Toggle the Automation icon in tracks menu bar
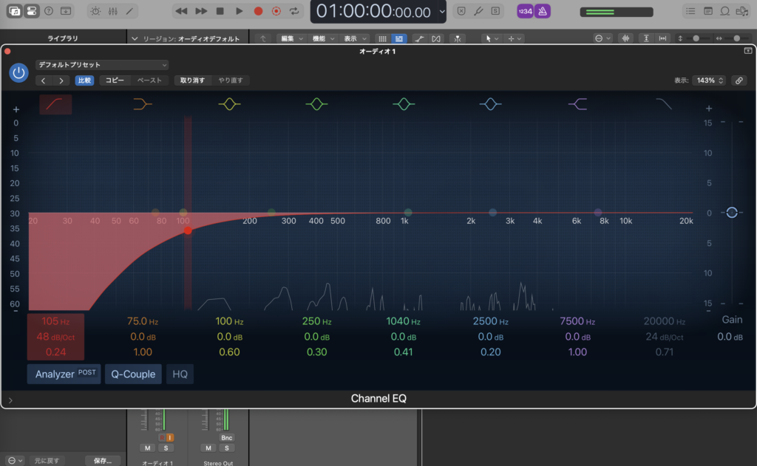The width and height of the screenshot is (757, 466). [419, 38]
